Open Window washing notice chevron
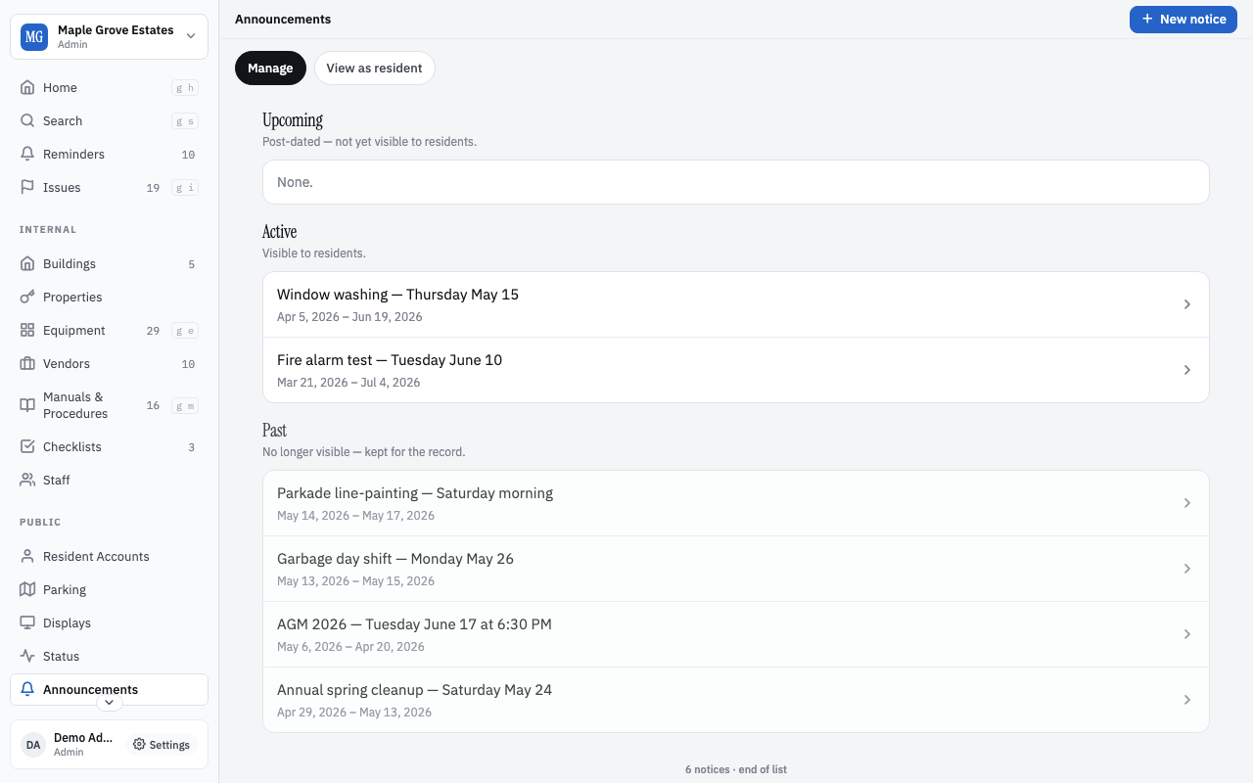 (1186, 304)
